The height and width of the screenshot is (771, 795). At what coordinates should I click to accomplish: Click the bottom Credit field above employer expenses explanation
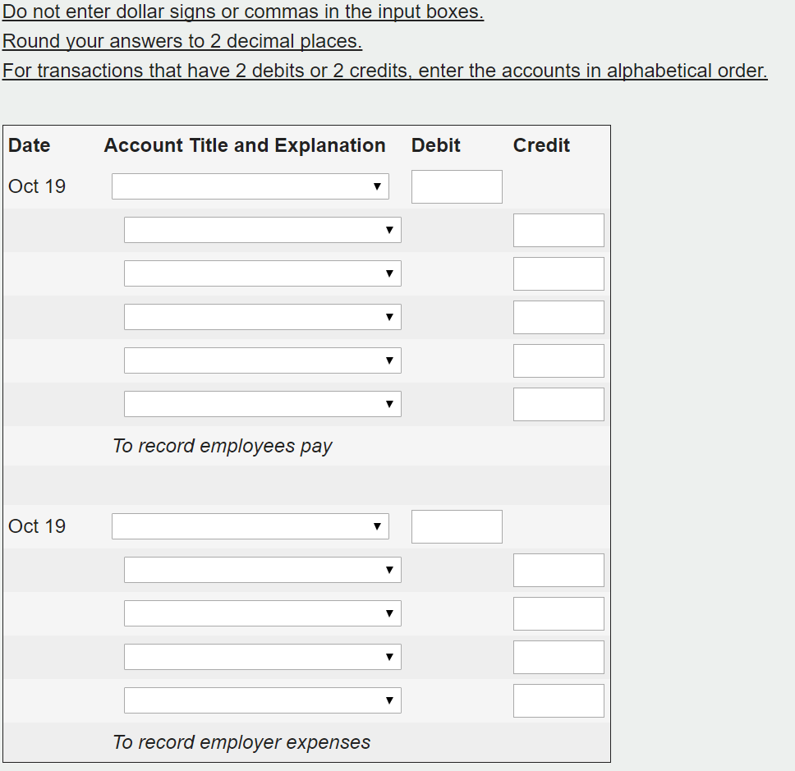click(558, 700)
